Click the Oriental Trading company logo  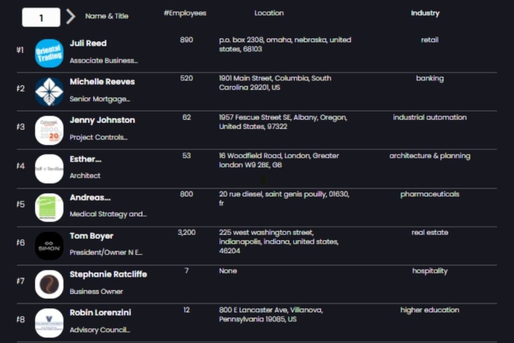tap(49, 53)
